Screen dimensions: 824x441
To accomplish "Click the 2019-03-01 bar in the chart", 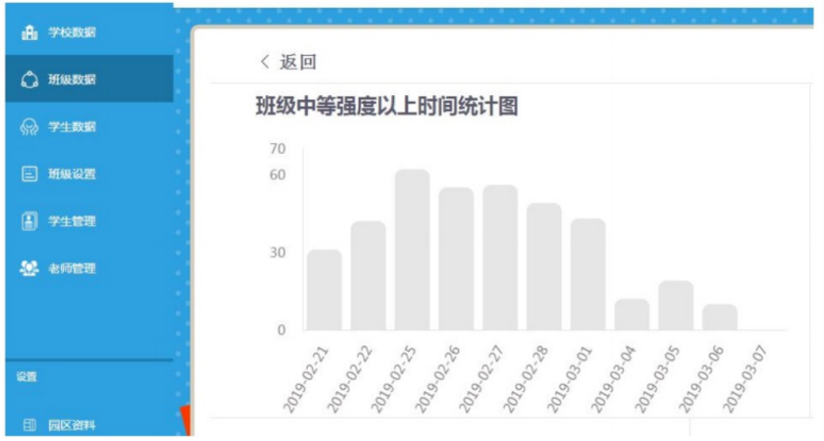I will [588, 274].
